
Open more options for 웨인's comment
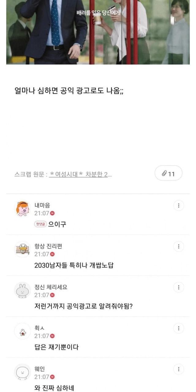click(x=179, y=369)
